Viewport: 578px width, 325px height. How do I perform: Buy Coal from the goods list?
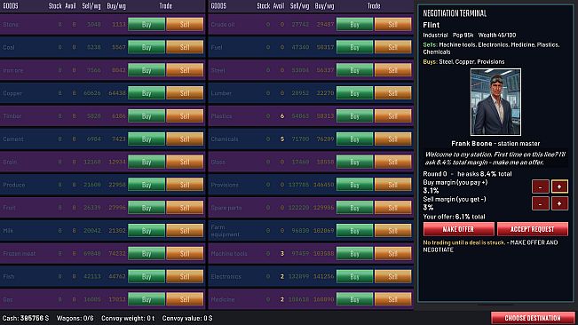click(146, 47)
